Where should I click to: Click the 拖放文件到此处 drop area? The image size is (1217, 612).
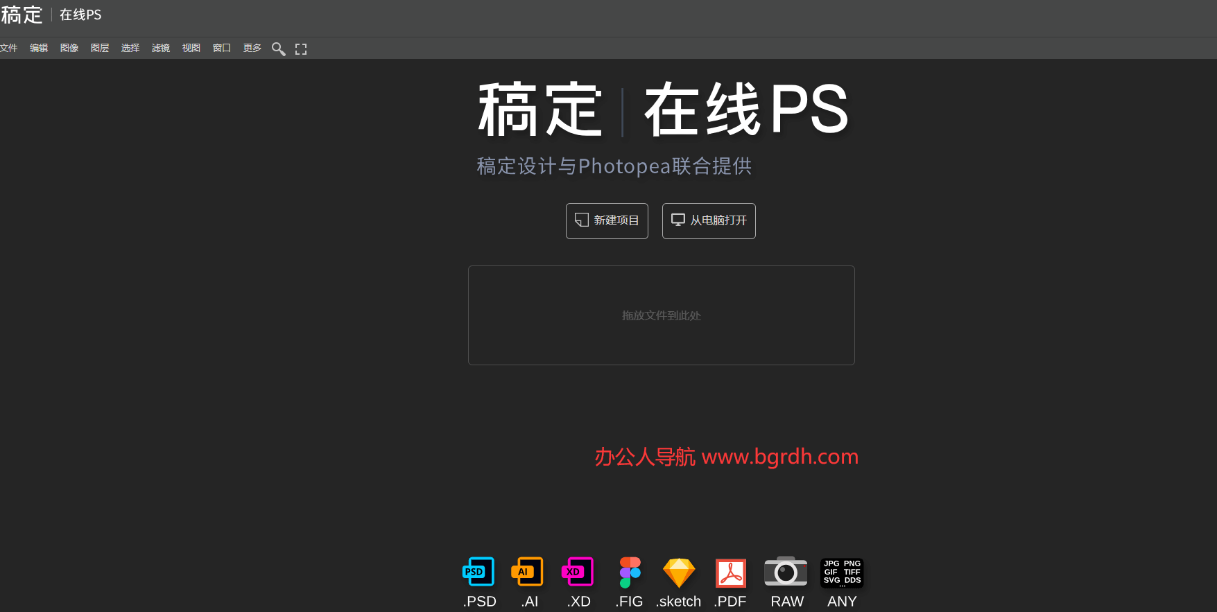click(x=662, y=315)
